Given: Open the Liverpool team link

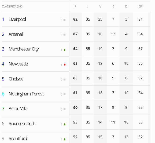Looking at the screenshot, I should click(17, 19).
